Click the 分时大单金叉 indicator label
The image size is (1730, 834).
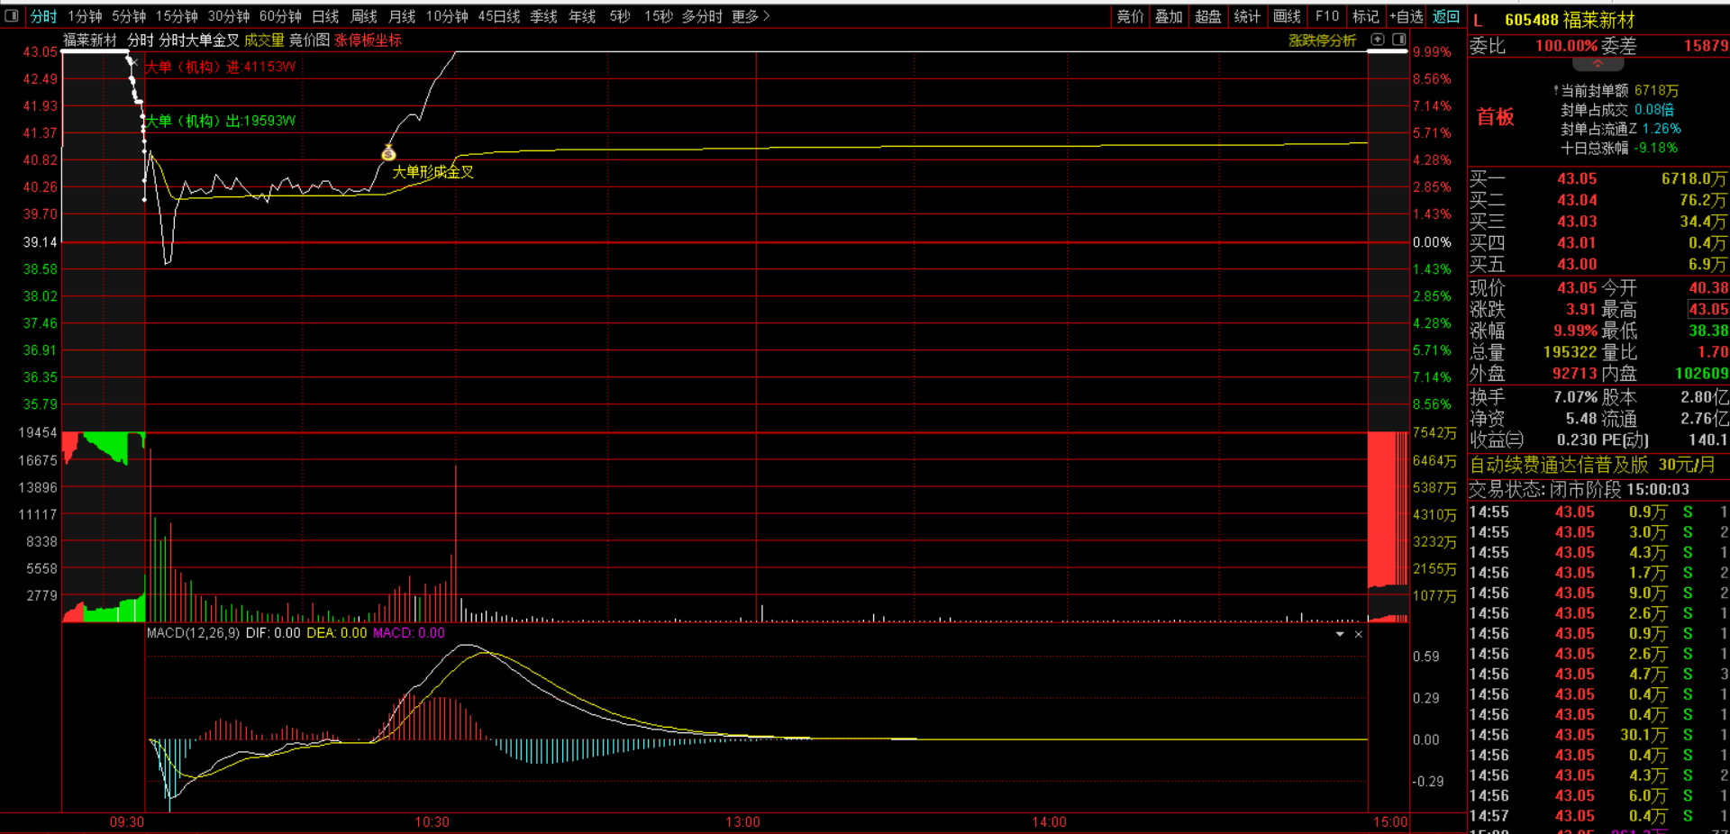coord(199,41)
